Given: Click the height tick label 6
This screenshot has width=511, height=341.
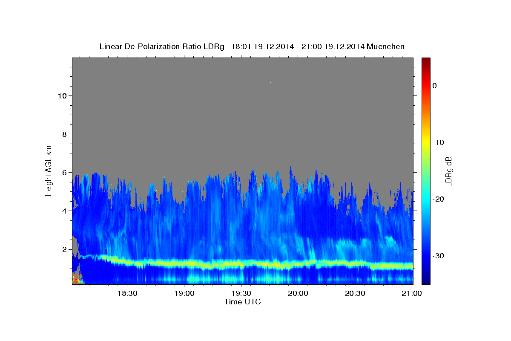Looking at the screenshot, I should [64, 172].
